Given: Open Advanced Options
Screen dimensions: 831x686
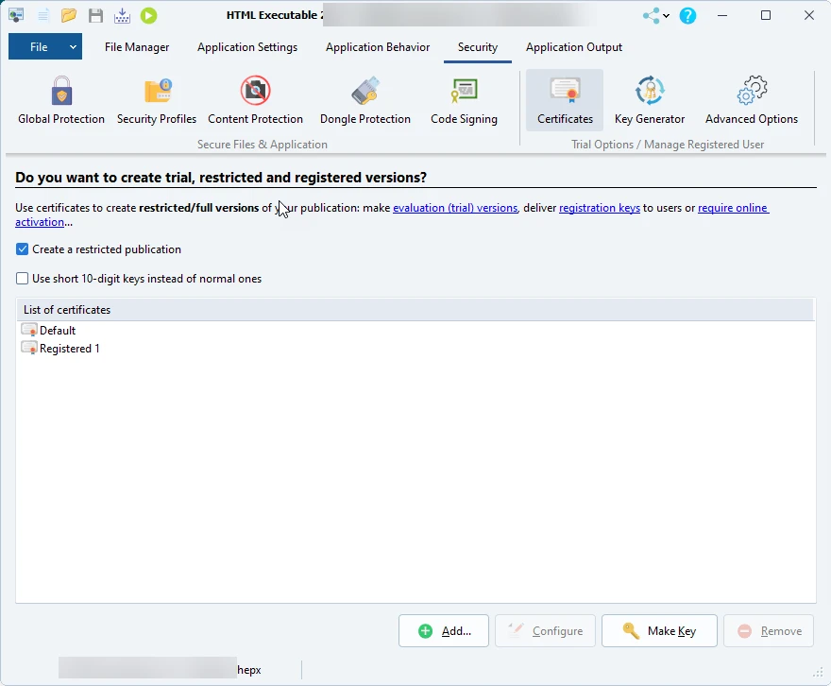Looking at the screenshot, I should pyautogui.click(x=752, y=99).
